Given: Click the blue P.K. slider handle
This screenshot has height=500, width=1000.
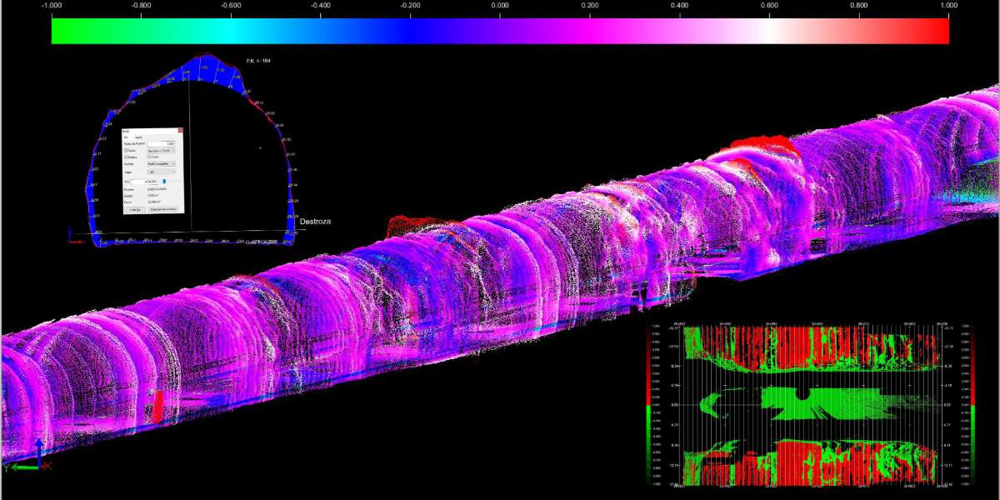Looking at the screenshot, I should click(164, 182).
